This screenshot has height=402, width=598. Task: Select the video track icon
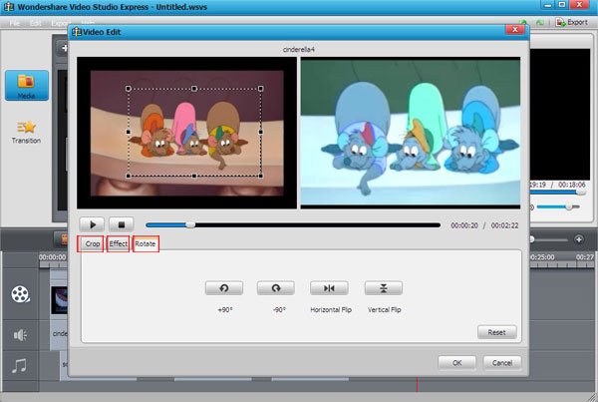point(21,293)
